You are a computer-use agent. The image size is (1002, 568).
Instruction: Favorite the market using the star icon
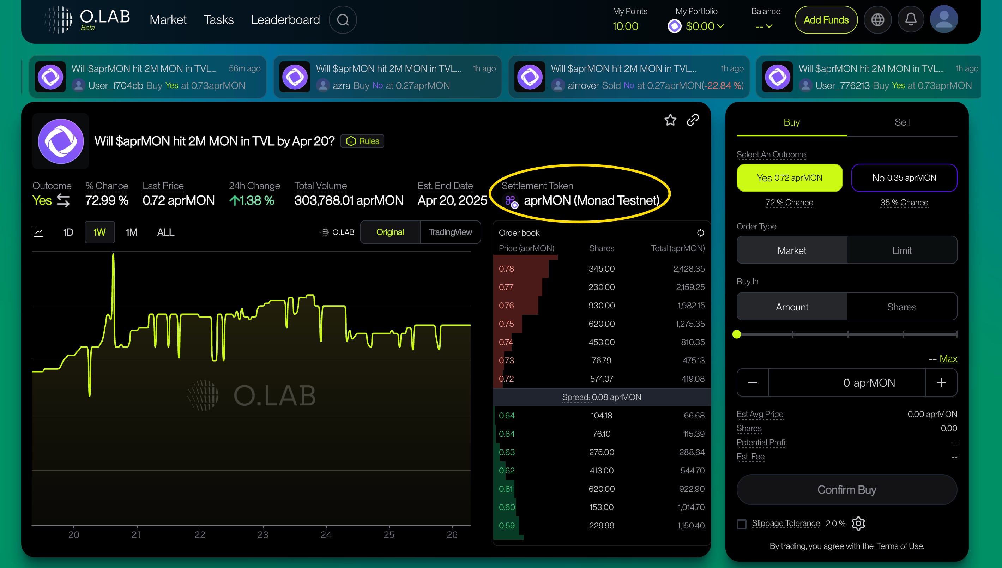pos(670,120)
